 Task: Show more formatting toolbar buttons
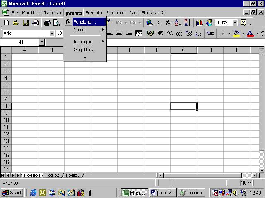(x=262, y=33)
